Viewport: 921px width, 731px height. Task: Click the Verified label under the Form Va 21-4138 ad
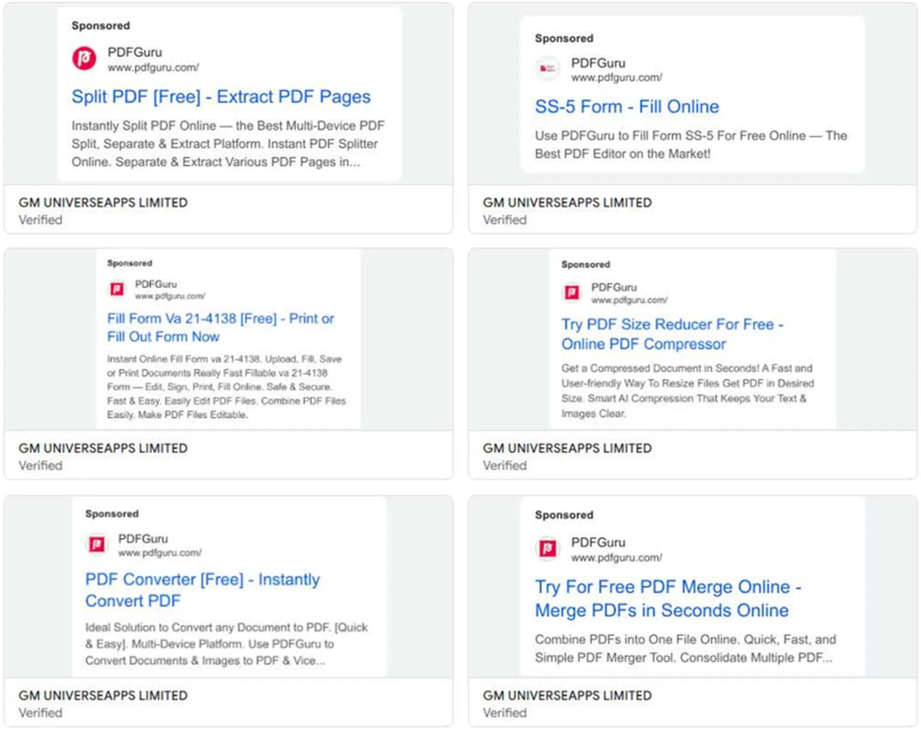[x=40, y=466]
